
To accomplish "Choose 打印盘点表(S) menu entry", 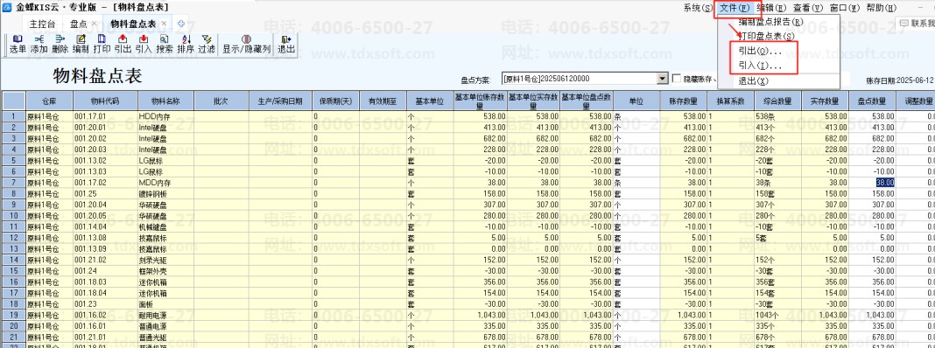I will (766, 37).
